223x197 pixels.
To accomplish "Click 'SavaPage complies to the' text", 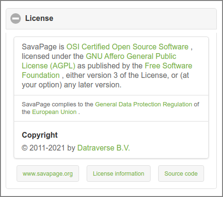I will click(57, 104).
